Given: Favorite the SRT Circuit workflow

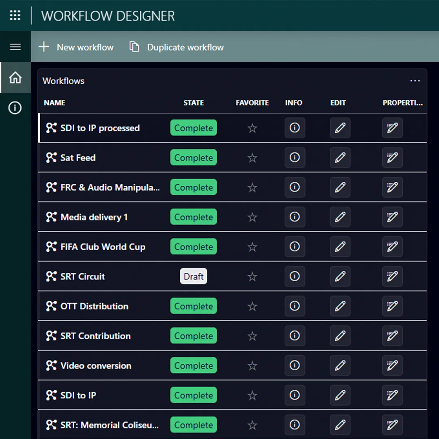Looking at the screenshot, I should (252, 277).
